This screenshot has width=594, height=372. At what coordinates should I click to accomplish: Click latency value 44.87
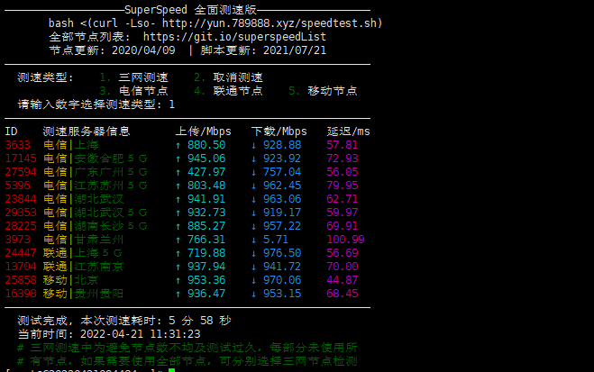pyautogui.click(x=343, y=280)
